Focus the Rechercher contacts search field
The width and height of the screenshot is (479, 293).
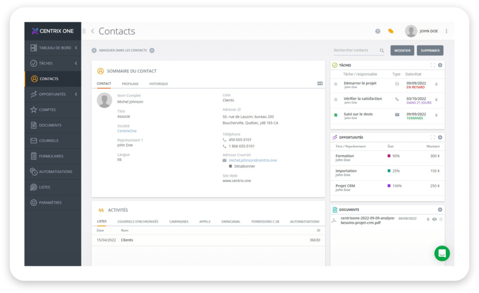(x=355, y=50)
